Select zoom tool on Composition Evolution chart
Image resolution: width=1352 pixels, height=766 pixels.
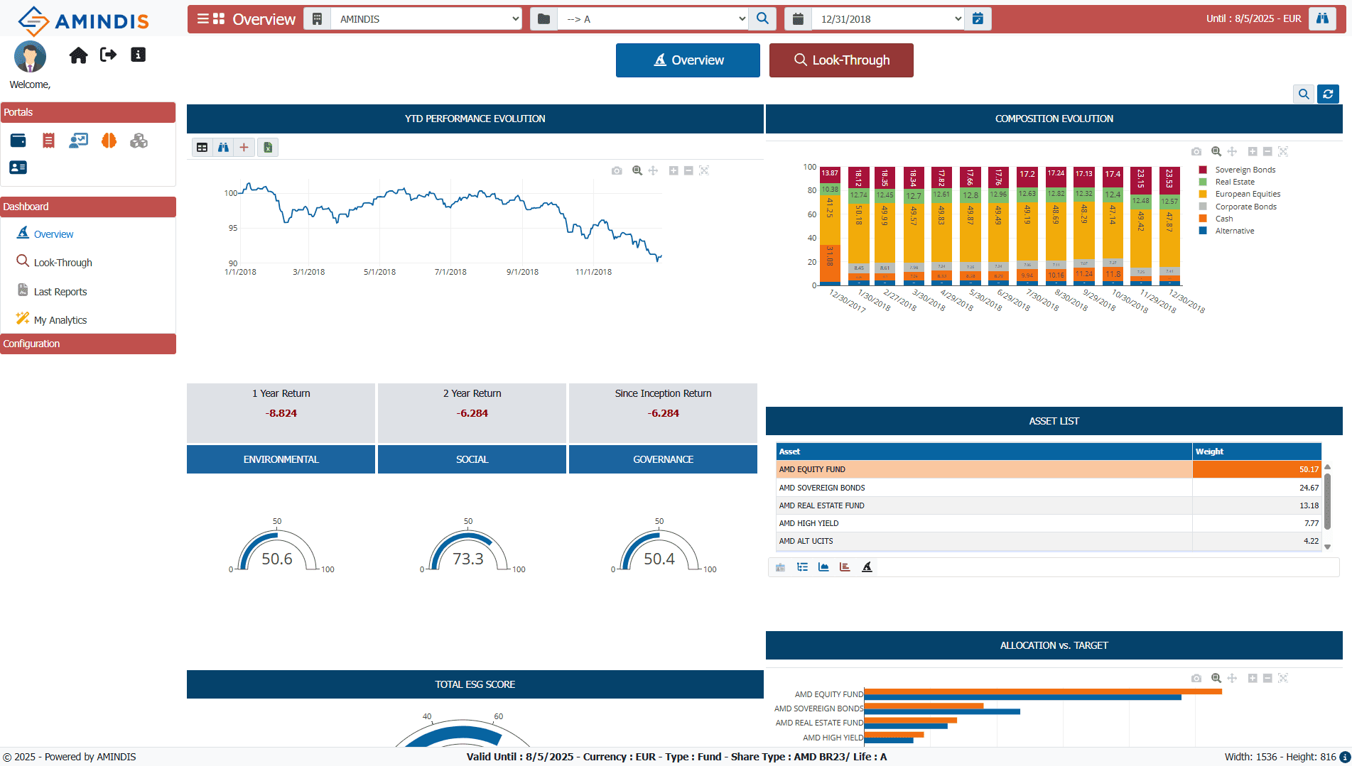pos(1216,151)
